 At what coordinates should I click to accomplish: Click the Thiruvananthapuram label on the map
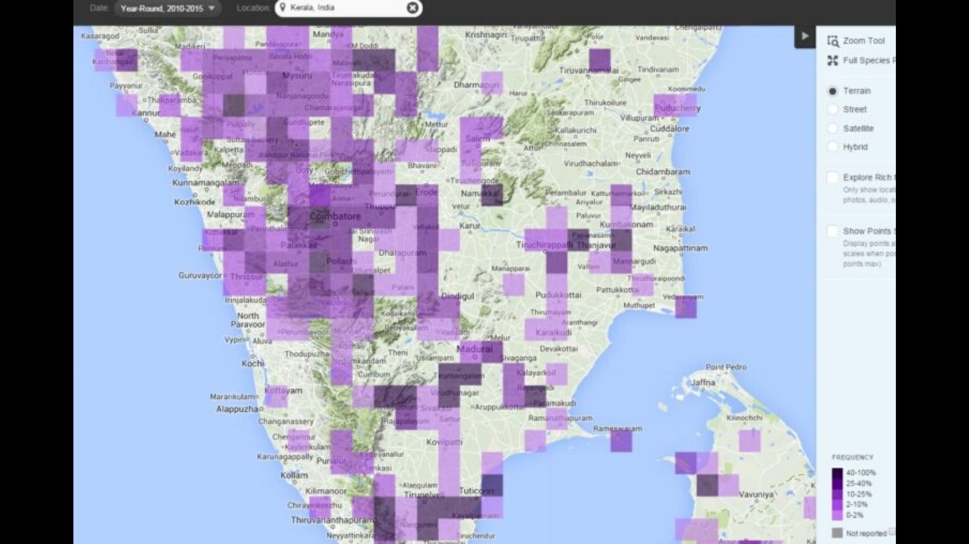click(332, 520)
